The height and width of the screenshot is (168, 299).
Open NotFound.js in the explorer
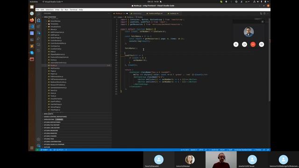click(x=55, y=68)
